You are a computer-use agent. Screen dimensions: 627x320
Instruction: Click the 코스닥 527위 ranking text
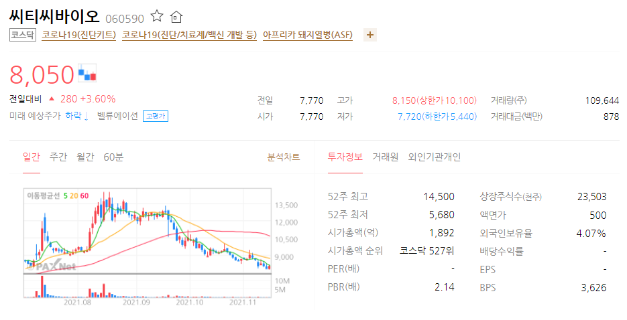(426, 251)
